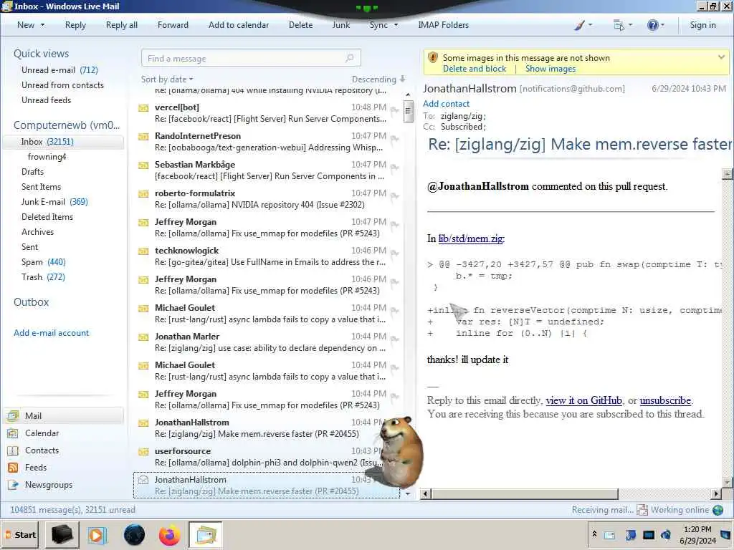Expand the image warning bar chevron
This screenshot has width=734, height=550.
(x=721, y=57)
